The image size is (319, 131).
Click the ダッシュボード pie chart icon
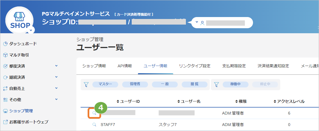[6, 44]
